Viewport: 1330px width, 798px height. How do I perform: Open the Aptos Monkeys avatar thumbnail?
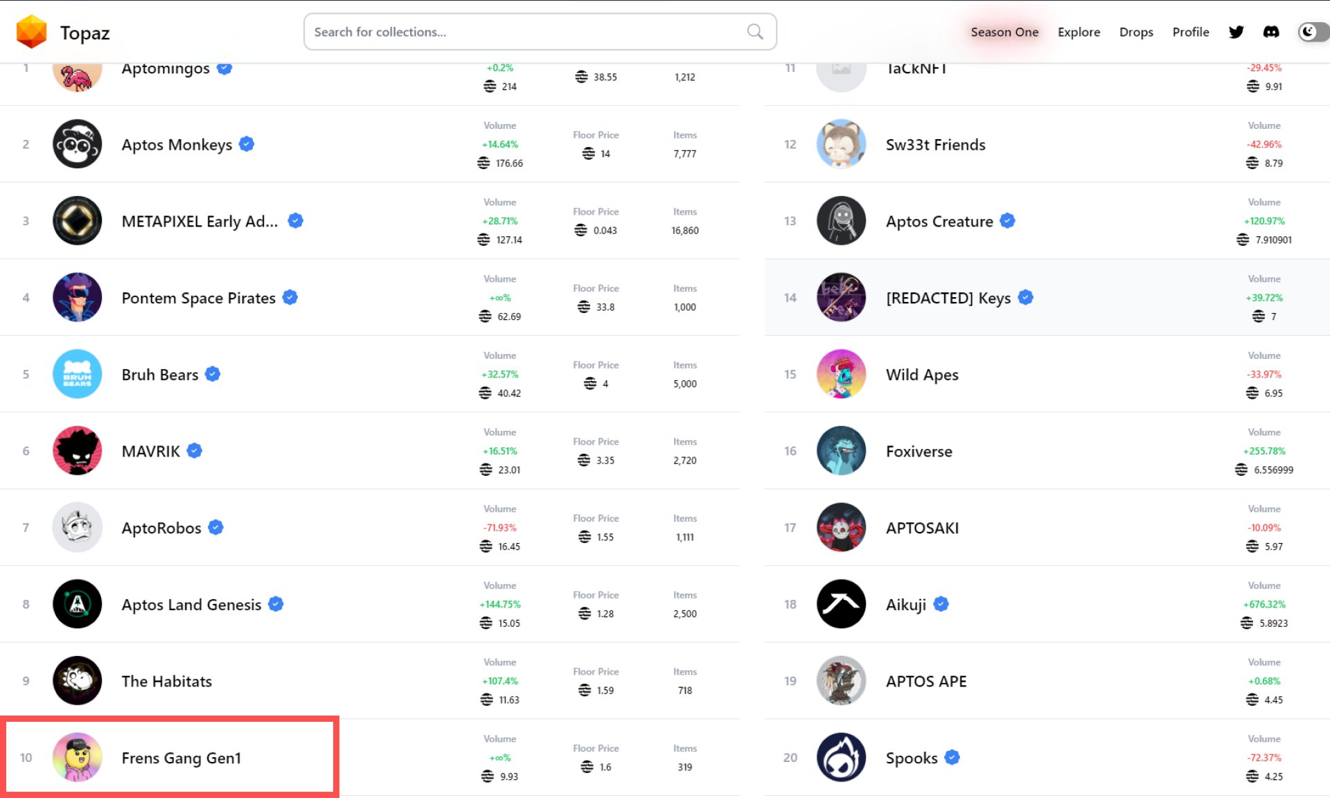coord(78,144)
